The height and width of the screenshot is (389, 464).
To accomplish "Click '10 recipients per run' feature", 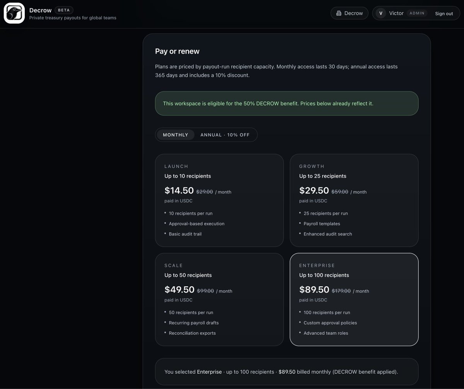I will pos(191,213).
